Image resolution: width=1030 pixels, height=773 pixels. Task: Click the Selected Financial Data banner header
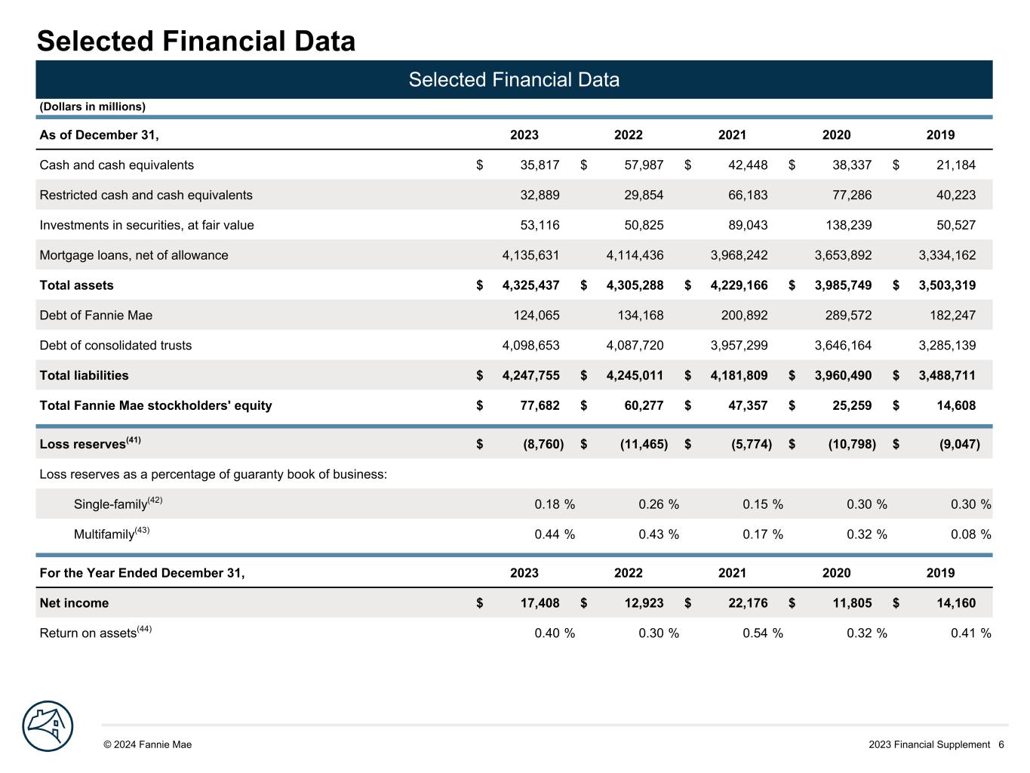pos(514,80)
